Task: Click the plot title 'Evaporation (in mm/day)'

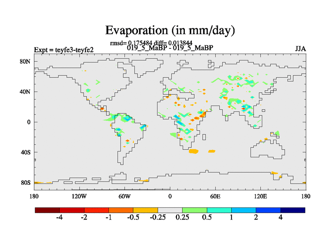Action: pyautogui.click(x=170, y=30)
